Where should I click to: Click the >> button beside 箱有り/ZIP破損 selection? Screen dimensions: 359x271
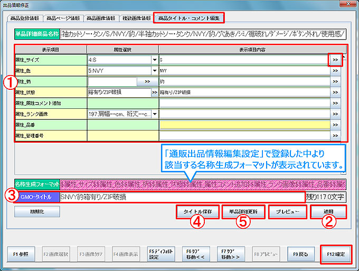[x=155, y=92]
